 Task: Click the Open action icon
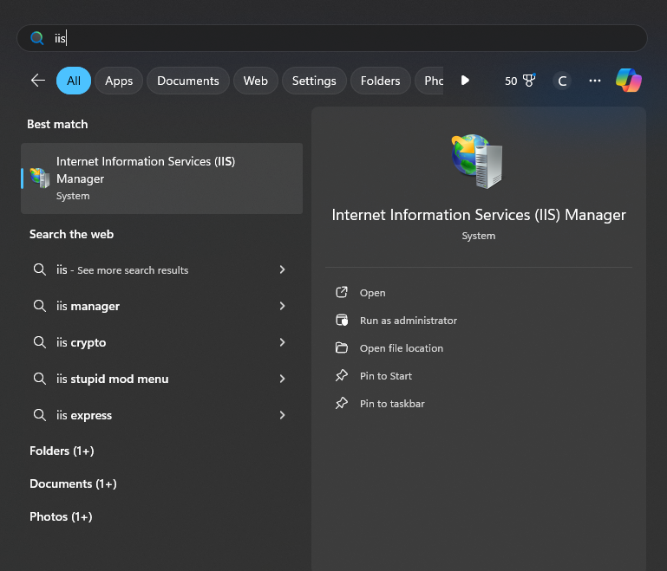(342, 292)
